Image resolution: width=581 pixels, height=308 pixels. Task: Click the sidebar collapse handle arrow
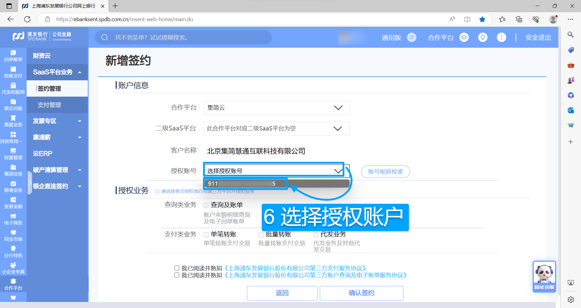click(x=29, y=183)
